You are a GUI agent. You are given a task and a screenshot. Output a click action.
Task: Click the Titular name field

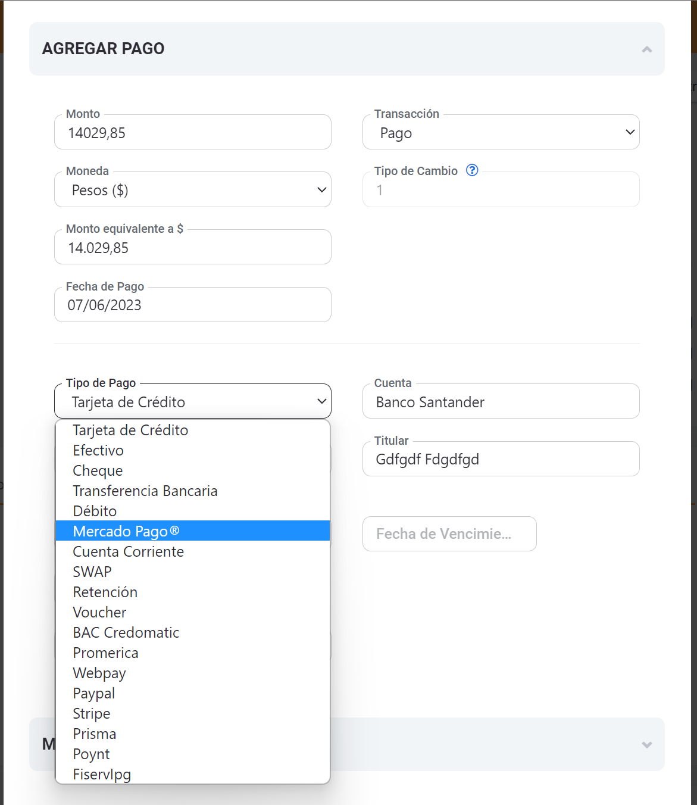[501, 460]
